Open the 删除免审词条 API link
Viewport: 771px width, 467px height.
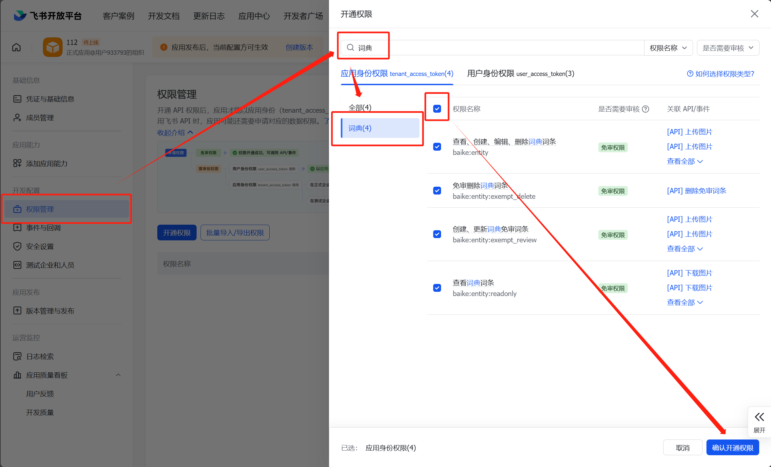(697, 191)
